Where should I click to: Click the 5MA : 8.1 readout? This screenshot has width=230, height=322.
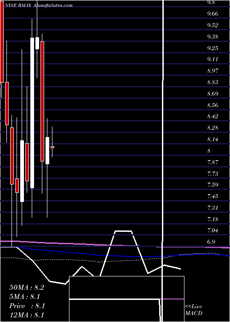pos(24,297)
